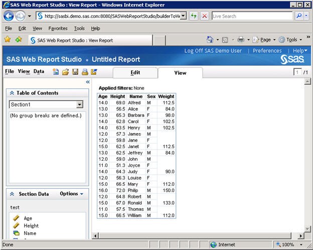Click the Export report icon

tap(94, 72)
